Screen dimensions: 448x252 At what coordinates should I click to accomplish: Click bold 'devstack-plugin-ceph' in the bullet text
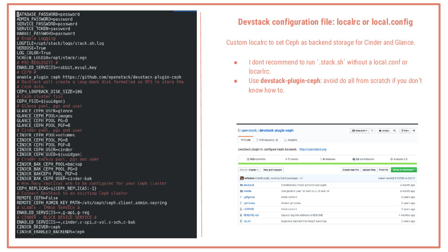[290, 81]
